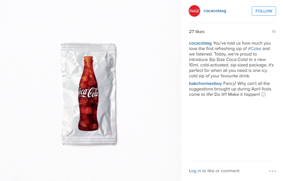Image resolution: width=283 pixels, height=181 pixels.
Task: Click "10ml, cold-activated" caption text
Action: (x=208, y=65)
